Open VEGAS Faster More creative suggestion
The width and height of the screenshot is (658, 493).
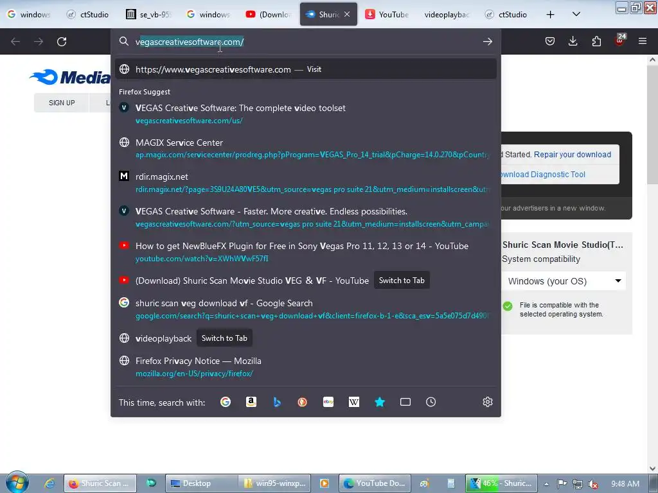pos(306,217)
